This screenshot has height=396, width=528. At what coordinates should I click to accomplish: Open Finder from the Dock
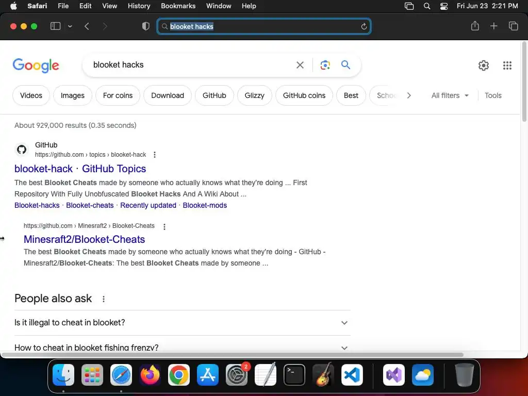(63, 374)
